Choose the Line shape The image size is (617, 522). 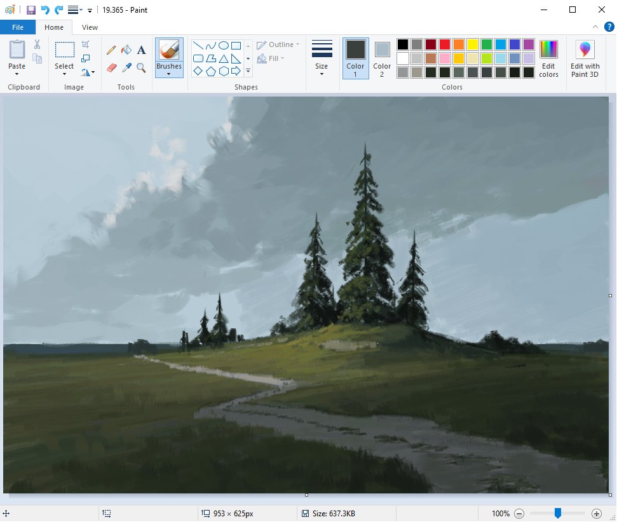pyautogui.click(x=198, y=45)
